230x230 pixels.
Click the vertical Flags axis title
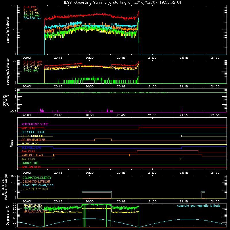[12, 143]
